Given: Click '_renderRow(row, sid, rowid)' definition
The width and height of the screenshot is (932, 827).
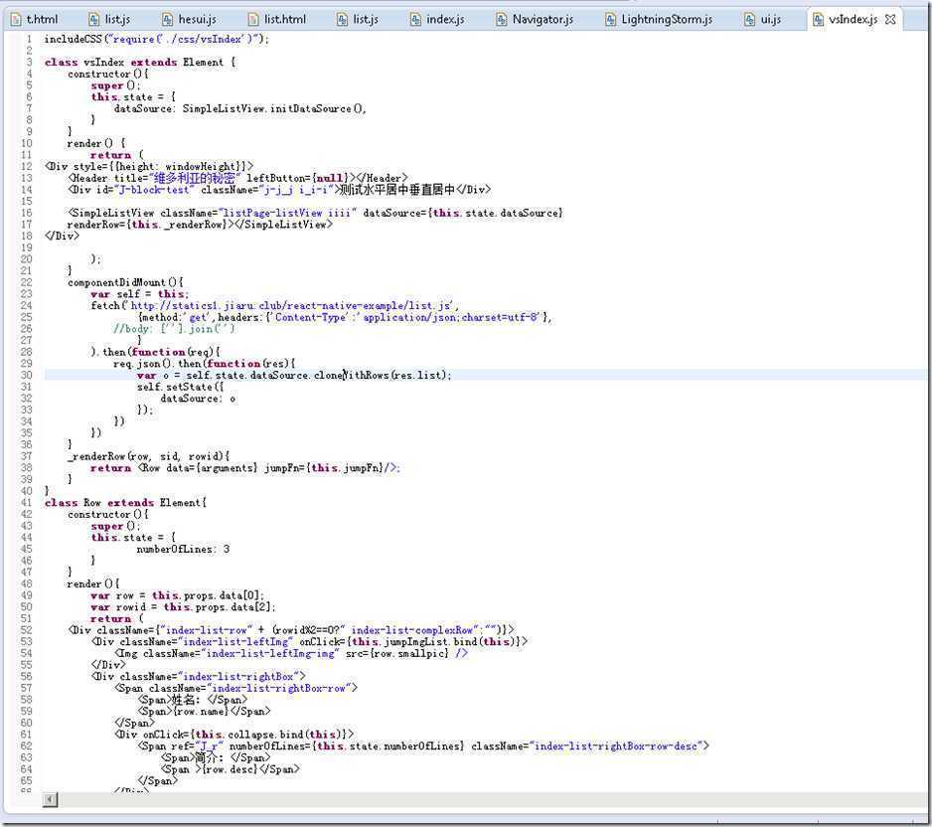Looking at the screenshot, I should click(146, 456).
